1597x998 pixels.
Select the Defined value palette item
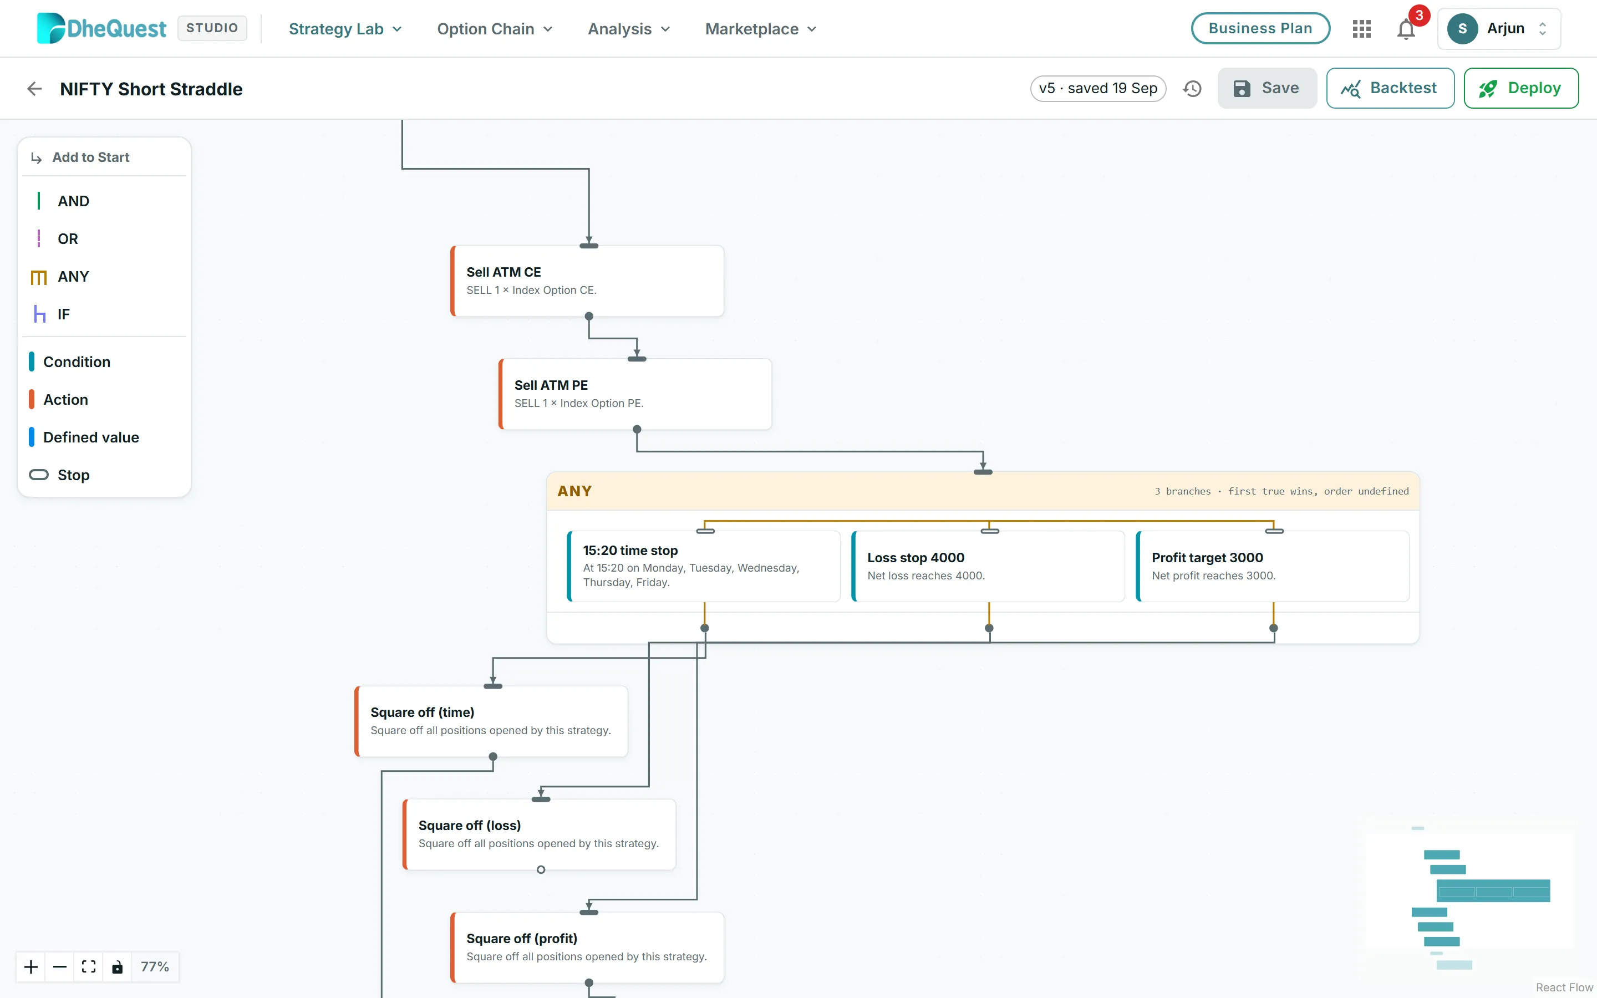(x=104, y=437)
